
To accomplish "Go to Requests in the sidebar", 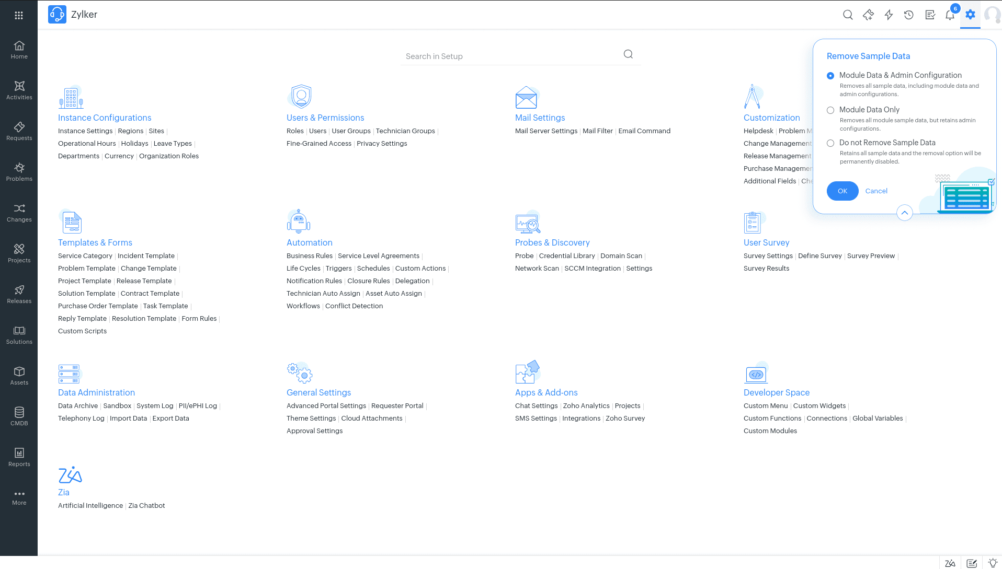I will click(19, 131).
